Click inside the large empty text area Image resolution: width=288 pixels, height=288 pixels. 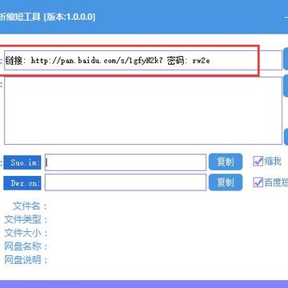[x=143, y=110]
